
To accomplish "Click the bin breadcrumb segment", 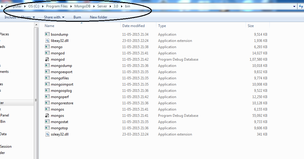I will tap(127, 6).
